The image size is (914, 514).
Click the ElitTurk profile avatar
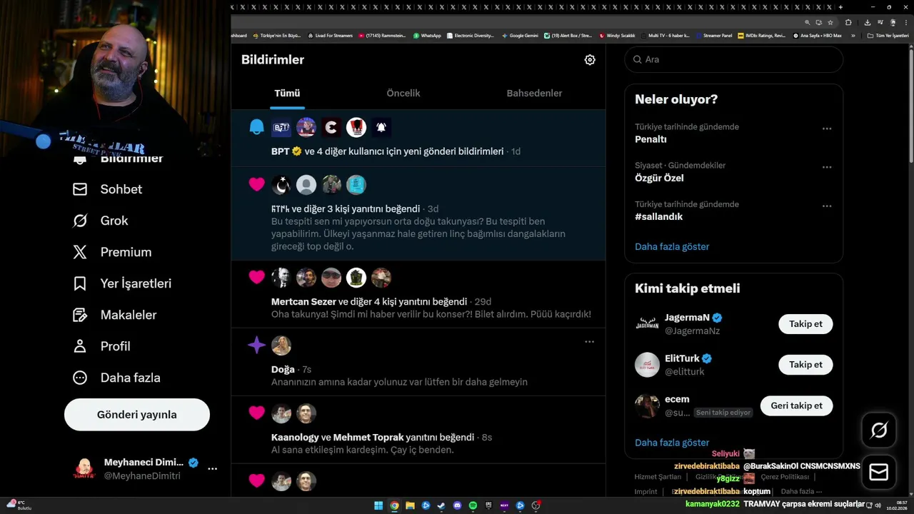[647, 365]
